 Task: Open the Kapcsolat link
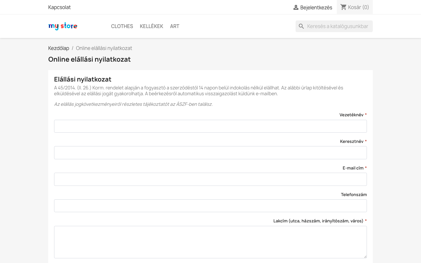[x=59, y=7]
